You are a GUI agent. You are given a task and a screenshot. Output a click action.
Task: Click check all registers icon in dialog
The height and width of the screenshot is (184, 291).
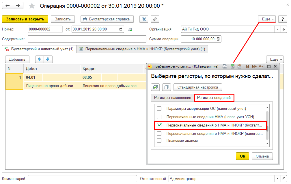tap(155, 87)
